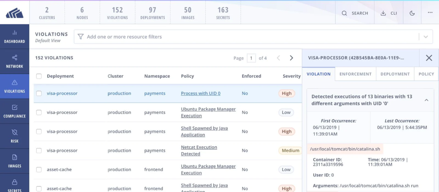This screenshot has height=192, width=439.
Task: Click the 152 Violations summary counter
Action: point(118,13)
